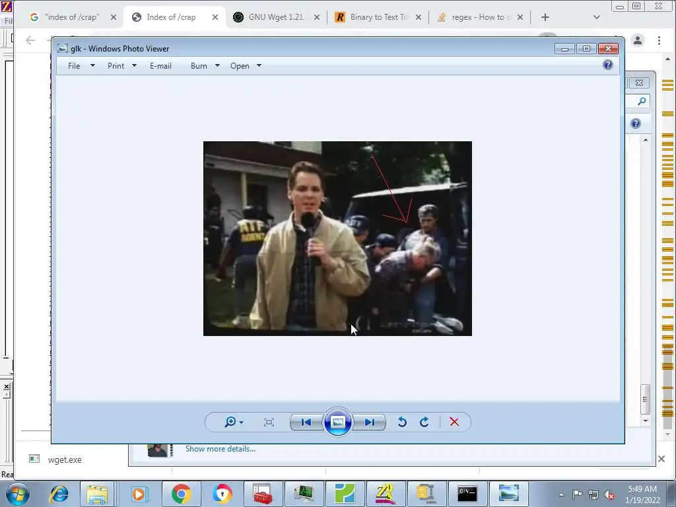Go to the next photo

tap(369, 422)
